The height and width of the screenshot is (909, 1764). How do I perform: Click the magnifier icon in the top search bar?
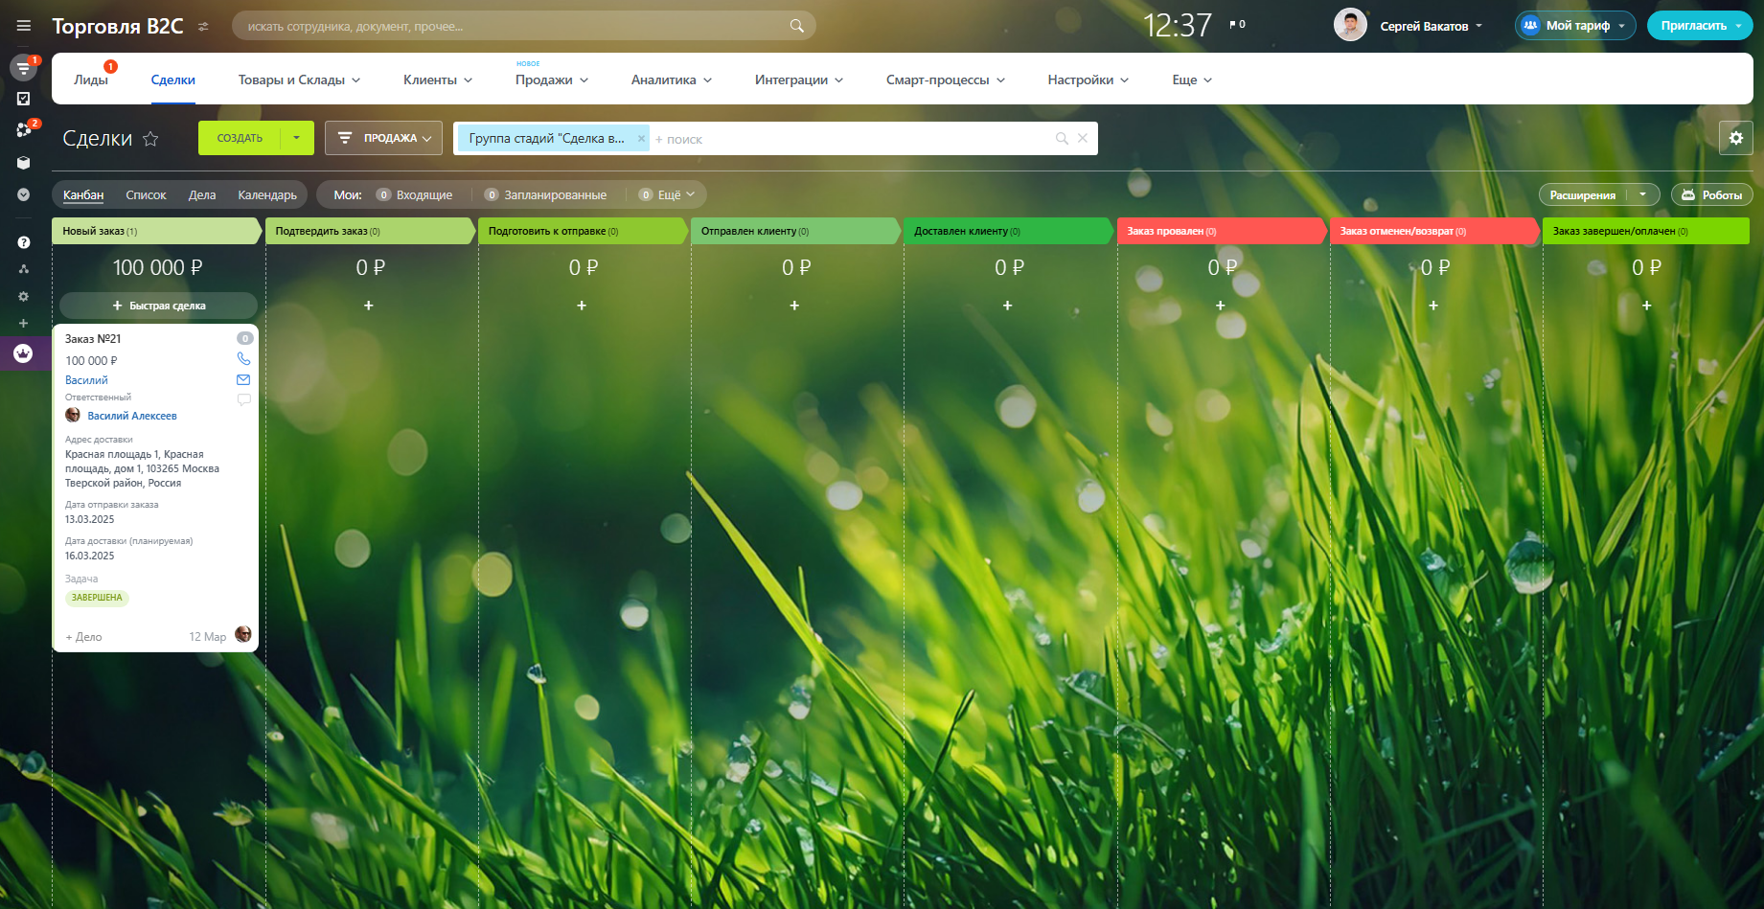pos(796,26)
